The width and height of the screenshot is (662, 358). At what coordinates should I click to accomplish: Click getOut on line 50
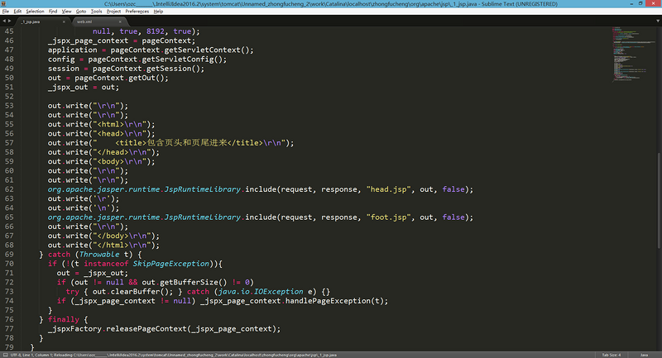tap(142, 78)
